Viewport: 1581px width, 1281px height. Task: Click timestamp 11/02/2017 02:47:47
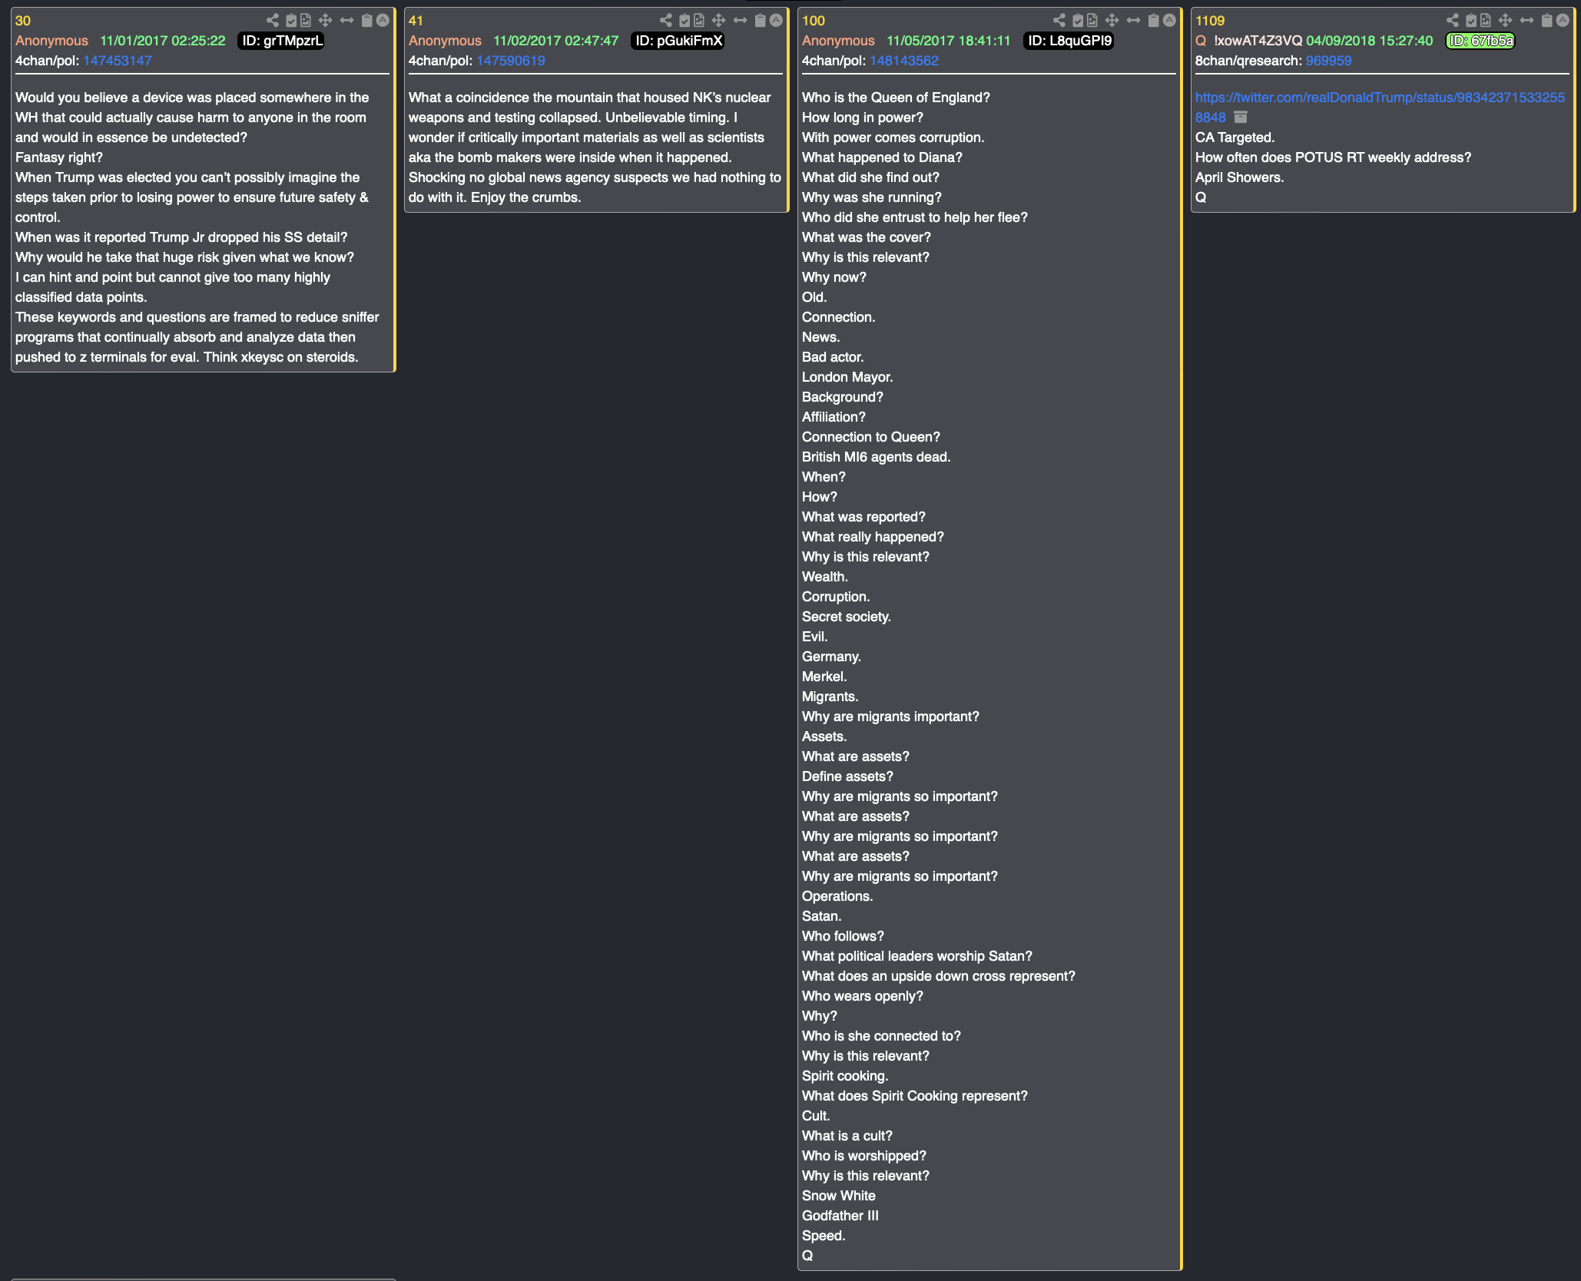click(x=556, y=41)
